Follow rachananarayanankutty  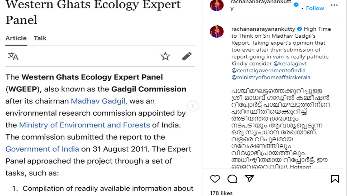315,8
